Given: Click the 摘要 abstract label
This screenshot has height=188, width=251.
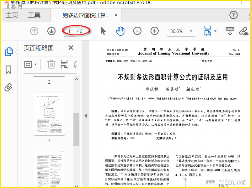Looking at the screenshot, I should pos(115,111).
